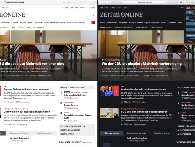Open SHOP link on dark page top bar
The width and height of the screenshot is (195, 147).
pos(106,8)
